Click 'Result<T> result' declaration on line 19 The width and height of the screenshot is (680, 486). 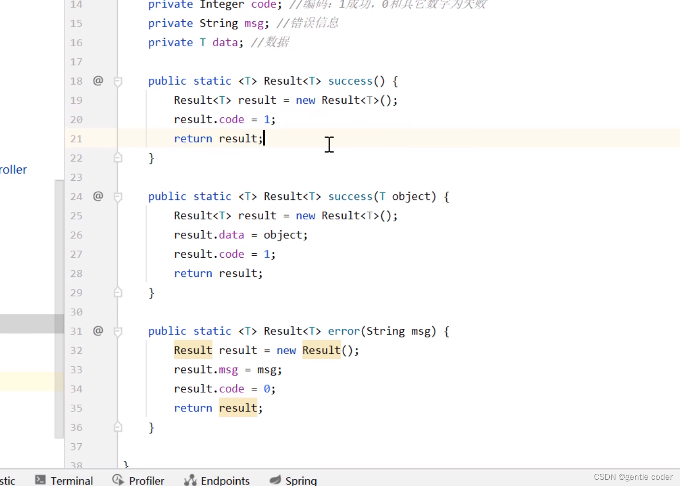click(x=225, y=100)
